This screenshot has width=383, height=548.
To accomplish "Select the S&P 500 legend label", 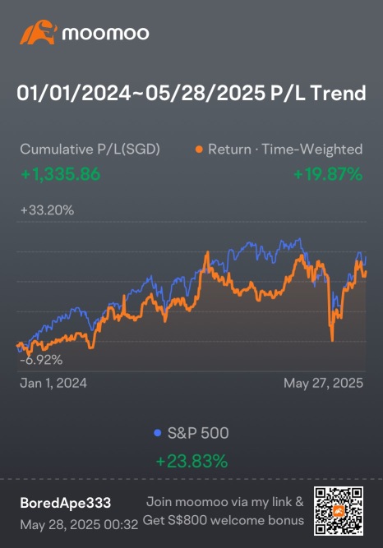I will 198,433.
